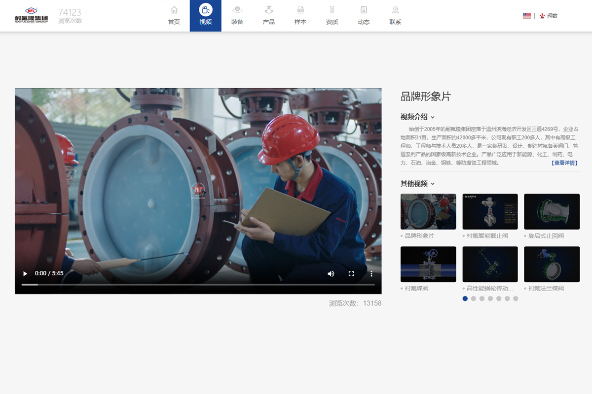Screen dimensions: 592x394
Task: Click the 查看详情 link
Action: 564,163
